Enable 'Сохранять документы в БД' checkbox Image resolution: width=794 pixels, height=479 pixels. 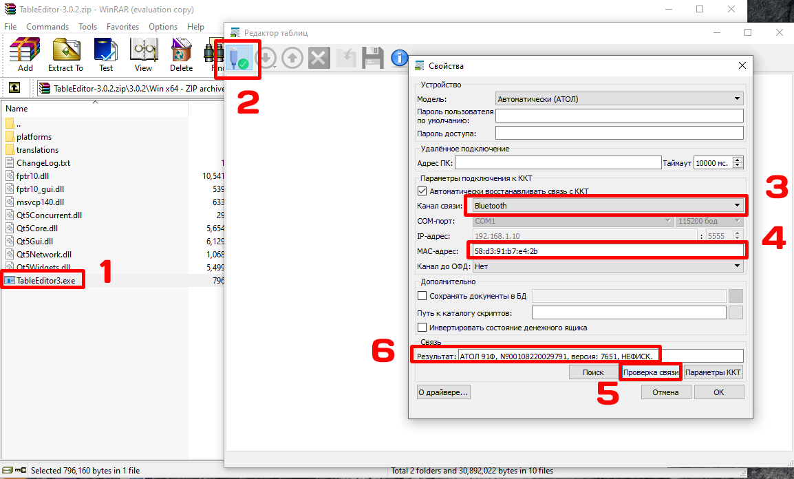(422, 296)
